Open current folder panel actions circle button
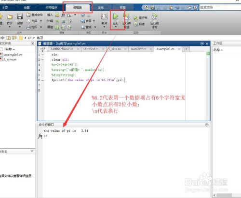 click(32, 43)
